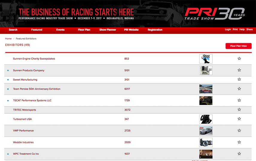
Task: Open Team Penske 50th Anniversary Exhibition
Action: pos(36,89)
